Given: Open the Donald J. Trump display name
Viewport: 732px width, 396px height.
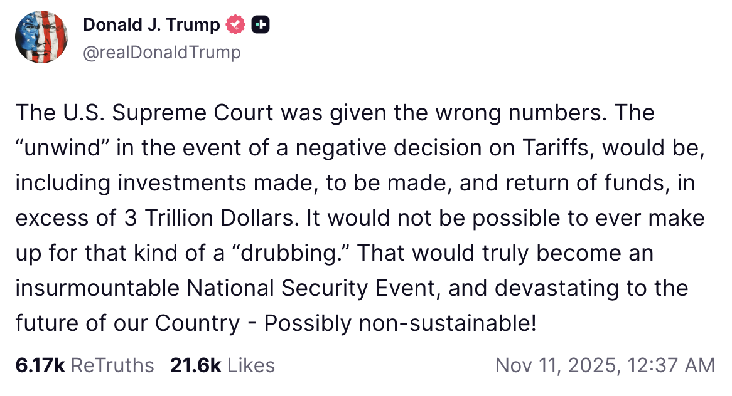Looking at the screenshot, I should [151, 25].
